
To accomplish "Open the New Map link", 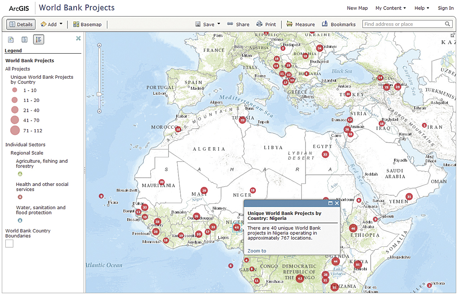I will [357, 8].
